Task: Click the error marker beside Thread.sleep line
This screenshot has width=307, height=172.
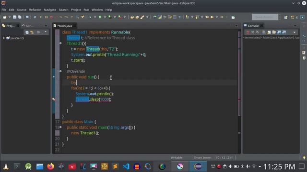Action: coord(54,99)
